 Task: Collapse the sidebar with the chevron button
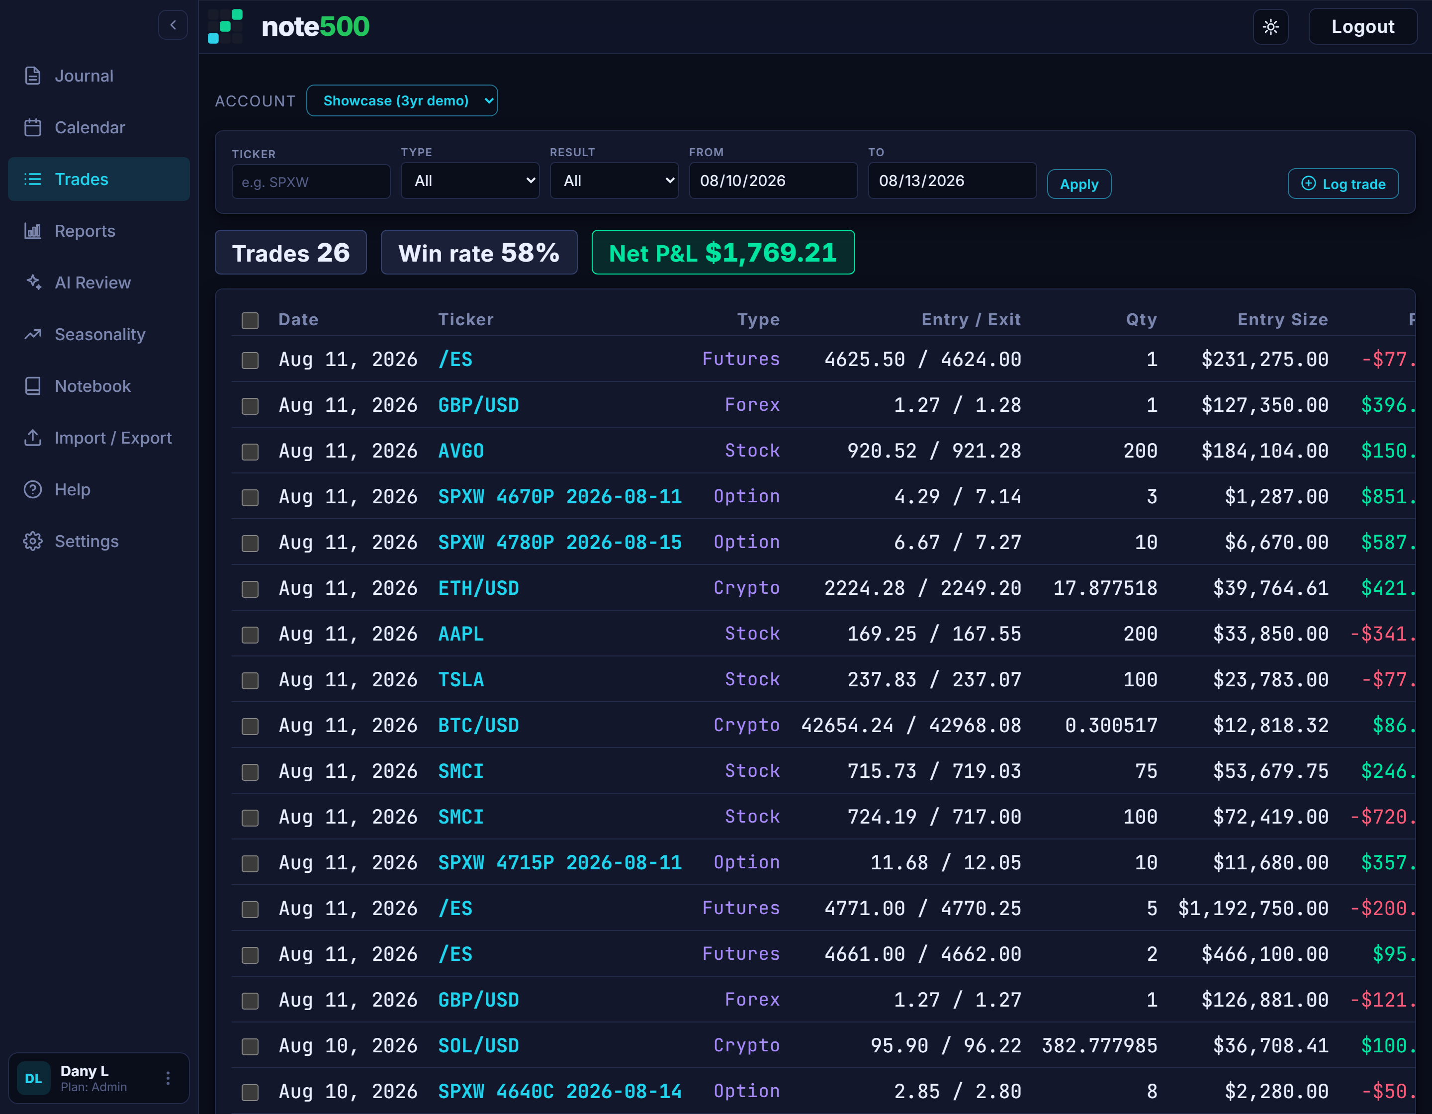tap(173, 25)
